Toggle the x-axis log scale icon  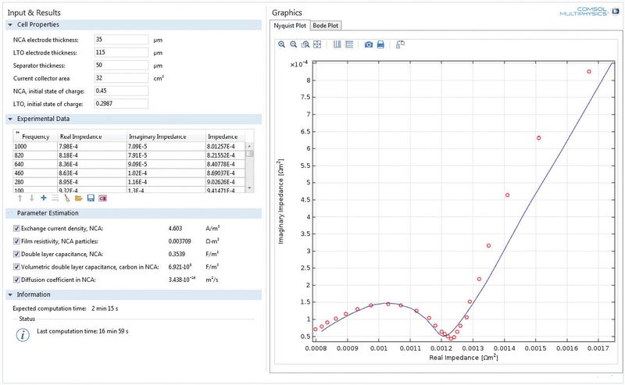pyautogui.click(x=337, y=45)
